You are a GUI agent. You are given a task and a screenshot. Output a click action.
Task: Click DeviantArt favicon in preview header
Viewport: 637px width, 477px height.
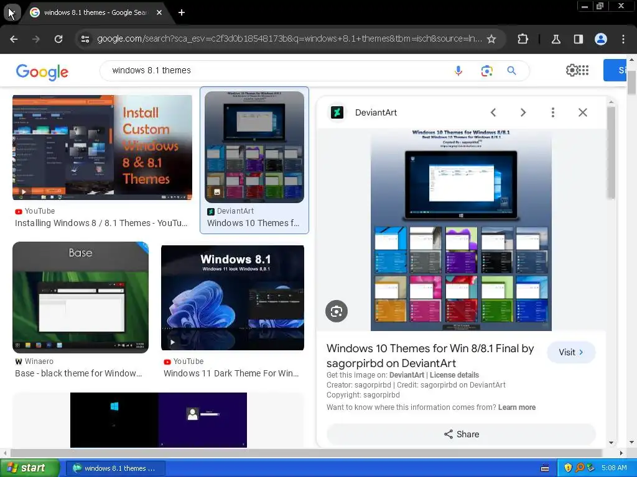pyautogui.click(x=337, y=112)
